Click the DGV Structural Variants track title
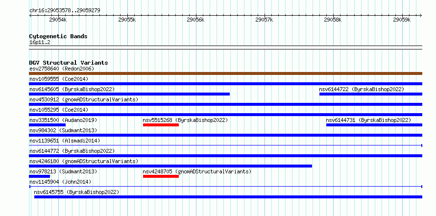This screenshot has width=436, height=216. (69, 63)
